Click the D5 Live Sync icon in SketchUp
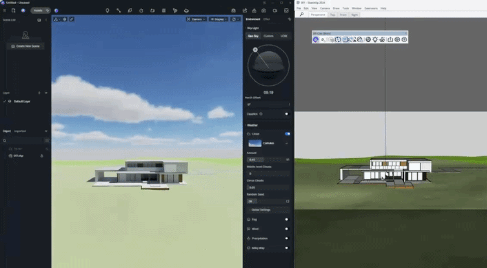This screenshot has height=268, width=487. (x=315, y=39)
